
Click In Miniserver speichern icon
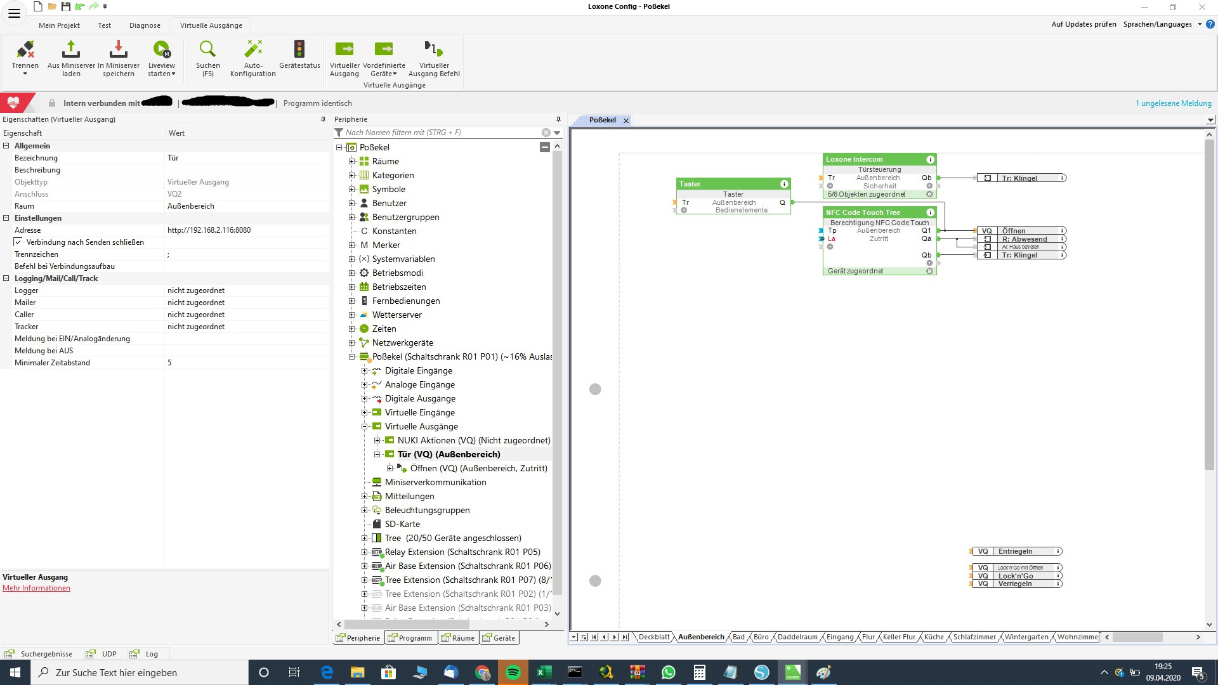click(x=118, y=49)
